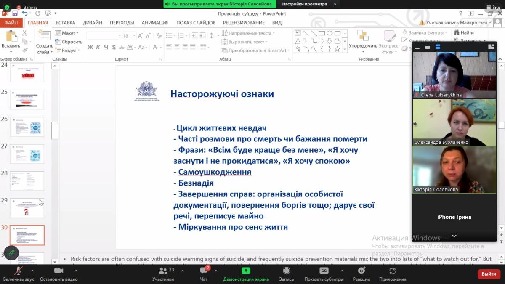The width and height of the screenshot is (505, 284).
Task: Select slide 27 thumbnail
Action: click(27, 154)
